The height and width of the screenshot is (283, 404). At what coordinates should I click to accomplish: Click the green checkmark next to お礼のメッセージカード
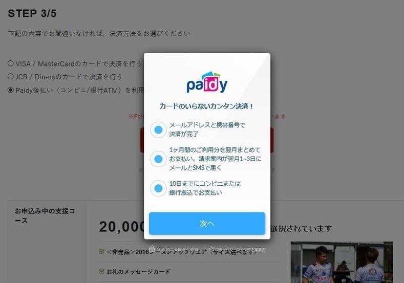[x=101, y=271]
